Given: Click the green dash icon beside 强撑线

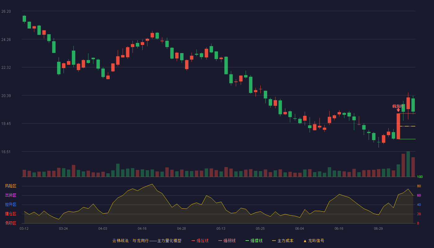Looking at the screenshot, I should point(247,241).
